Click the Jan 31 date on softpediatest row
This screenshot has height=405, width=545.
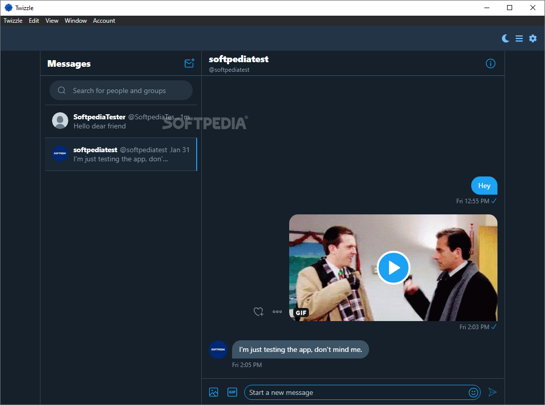179,150
